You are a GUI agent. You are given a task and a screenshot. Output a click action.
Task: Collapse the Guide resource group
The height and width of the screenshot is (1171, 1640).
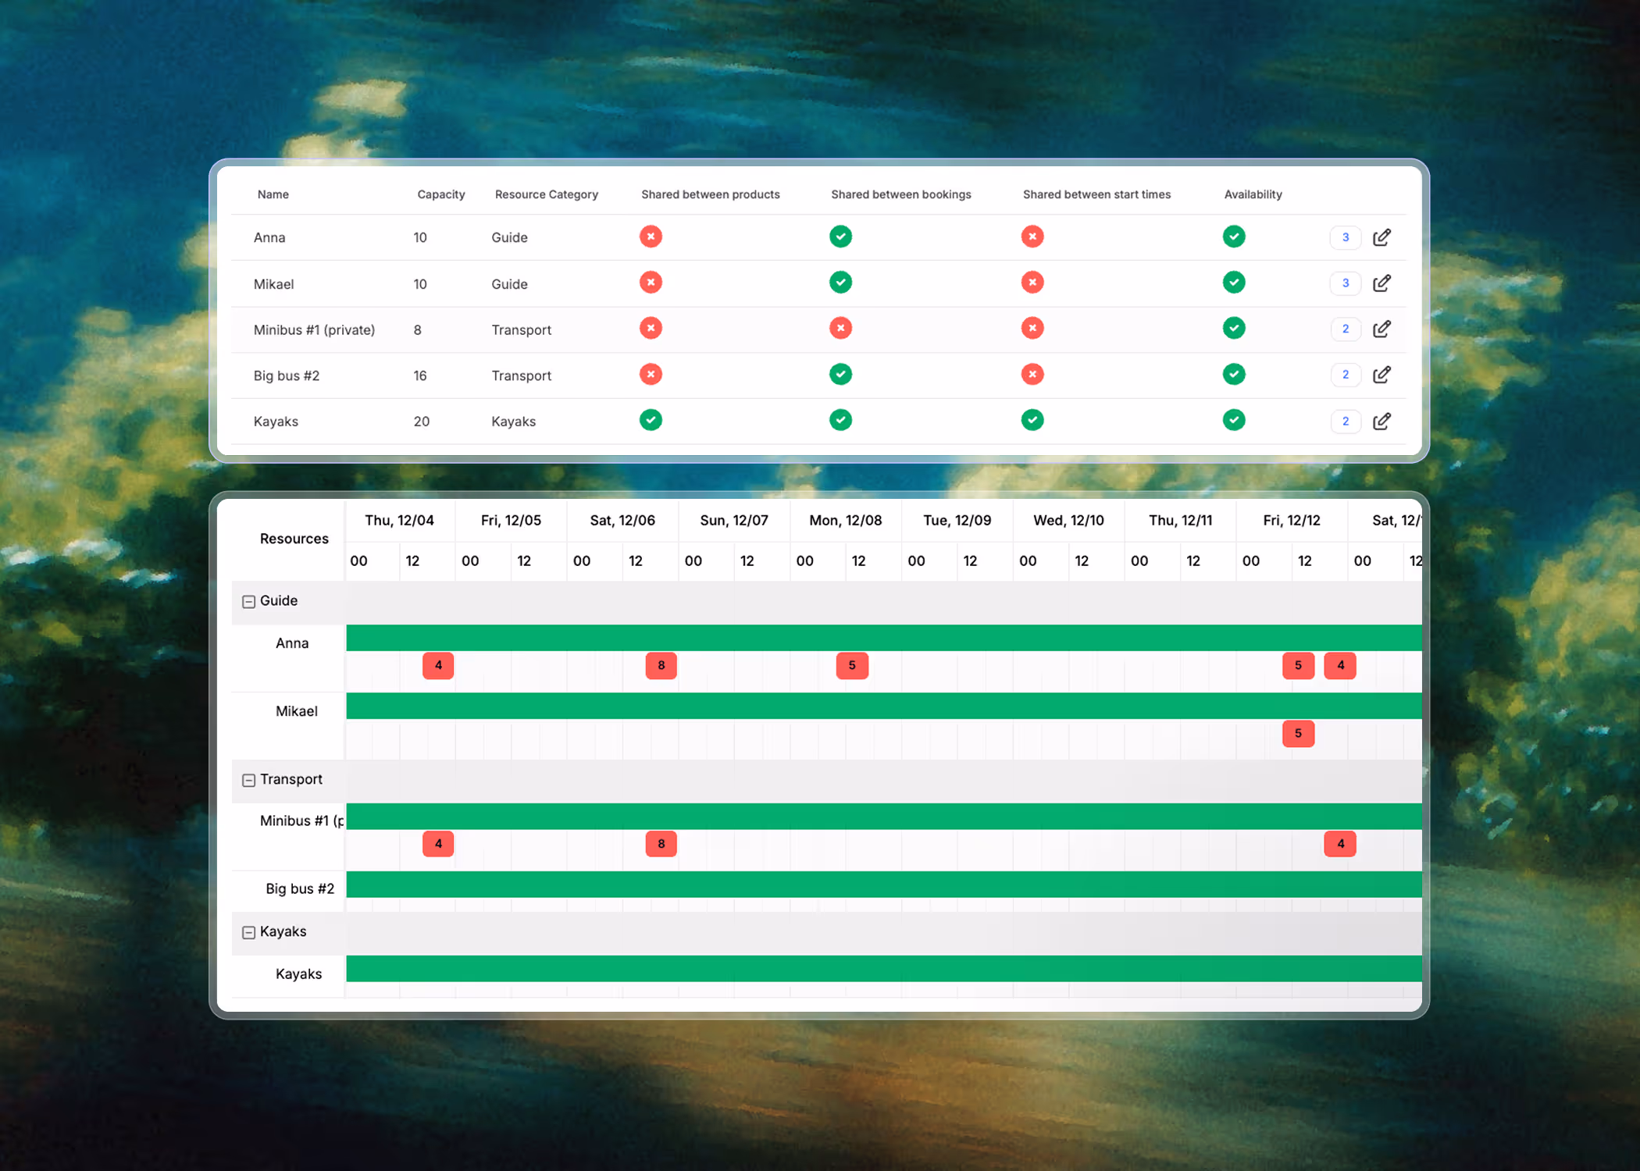pyautogui.click(x=248, y=601)
